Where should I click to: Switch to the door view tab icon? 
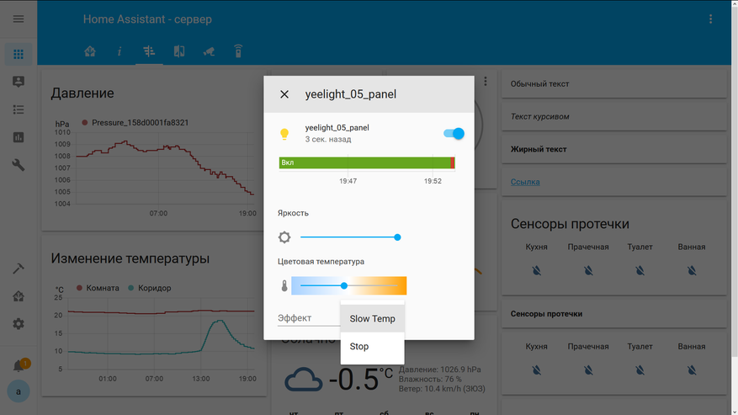[179, 51]
